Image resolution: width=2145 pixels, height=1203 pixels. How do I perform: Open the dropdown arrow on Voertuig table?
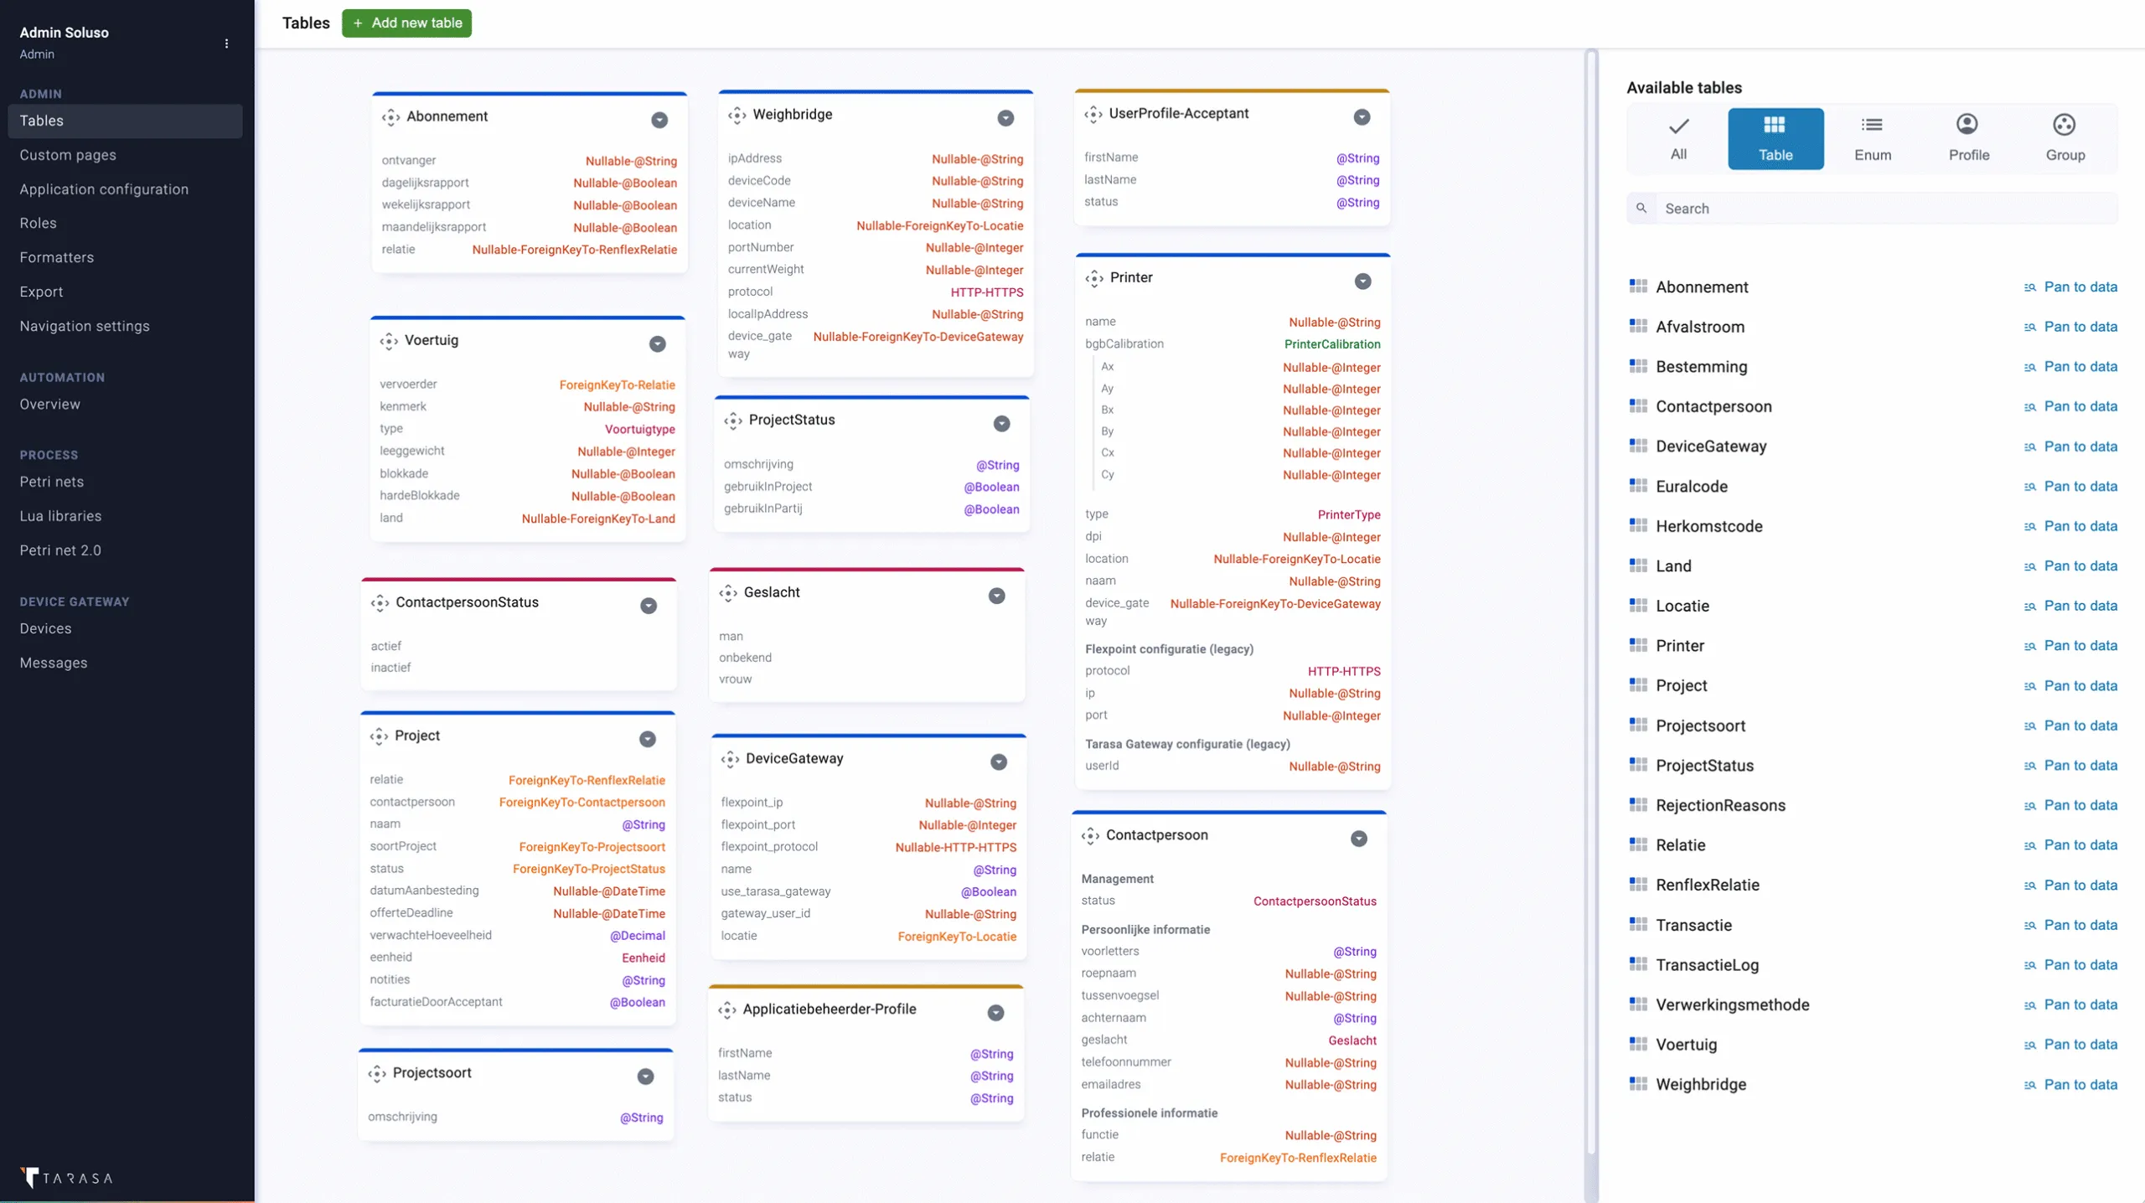pos(658,344)
